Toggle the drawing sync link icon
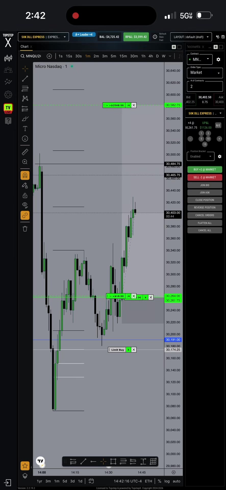Viewport: 226px width, 490px height. 25,215
